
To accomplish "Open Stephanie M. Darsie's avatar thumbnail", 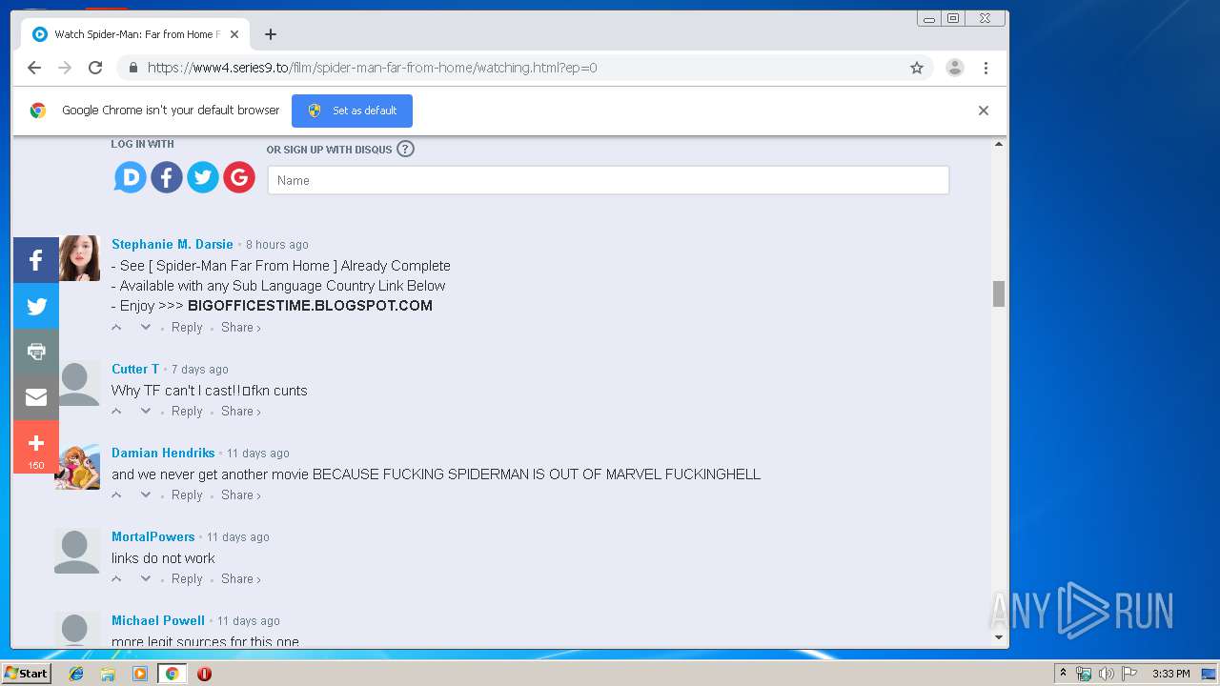I will point(77,258).
